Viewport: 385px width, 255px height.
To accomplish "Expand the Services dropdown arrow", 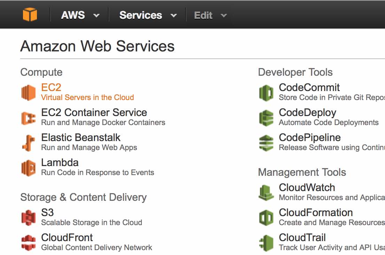I will pos(174,16).
